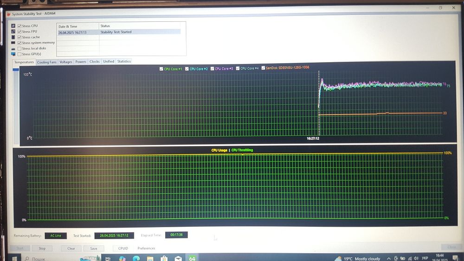The image size is (464, 261).
Task: Click the elapsed time value 00:17:36
Action: pos(176,235)
